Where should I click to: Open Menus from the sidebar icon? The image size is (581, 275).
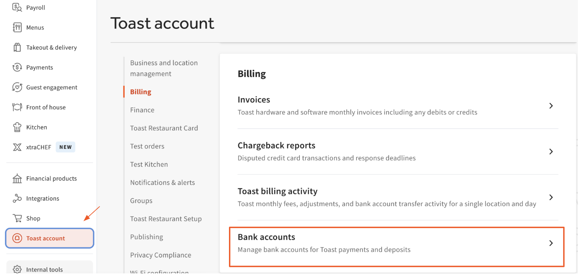coord(16,27)
